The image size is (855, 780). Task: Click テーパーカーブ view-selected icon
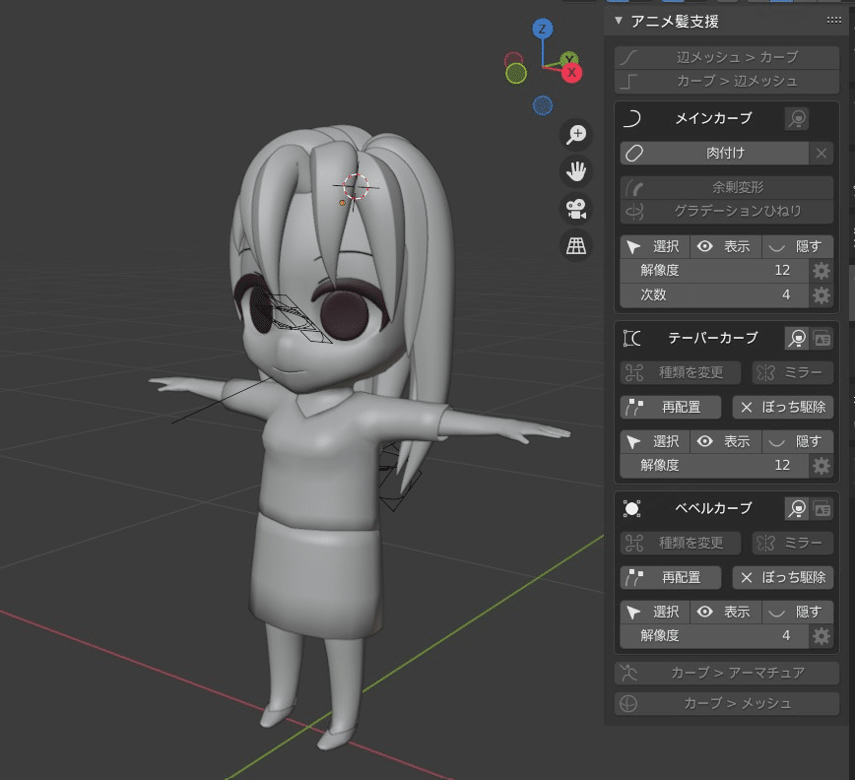[x=797, y=339]
